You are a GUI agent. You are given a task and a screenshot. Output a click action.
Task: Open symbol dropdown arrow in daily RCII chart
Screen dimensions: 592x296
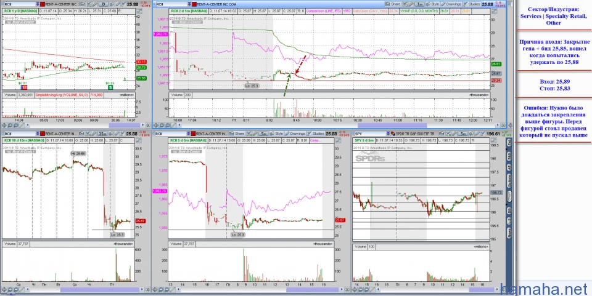click(38, 4)
